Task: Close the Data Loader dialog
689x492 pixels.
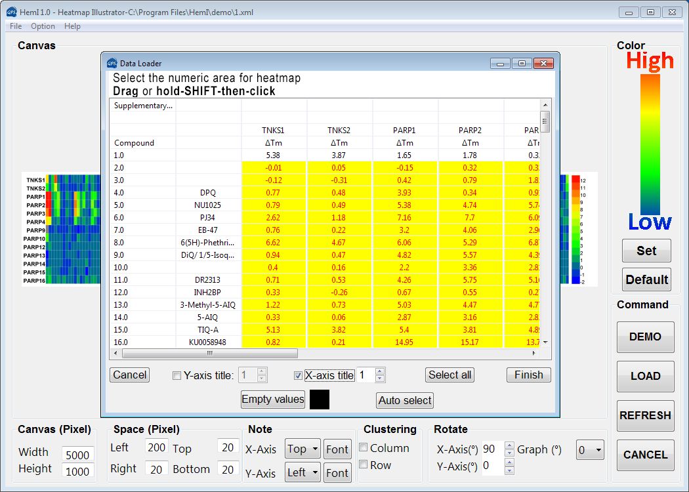Action: pos(543,63)
